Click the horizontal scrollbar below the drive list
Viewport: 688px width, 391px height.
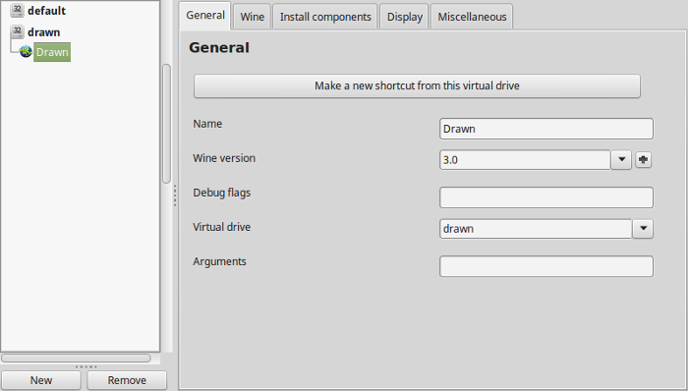tap(76, 359)
